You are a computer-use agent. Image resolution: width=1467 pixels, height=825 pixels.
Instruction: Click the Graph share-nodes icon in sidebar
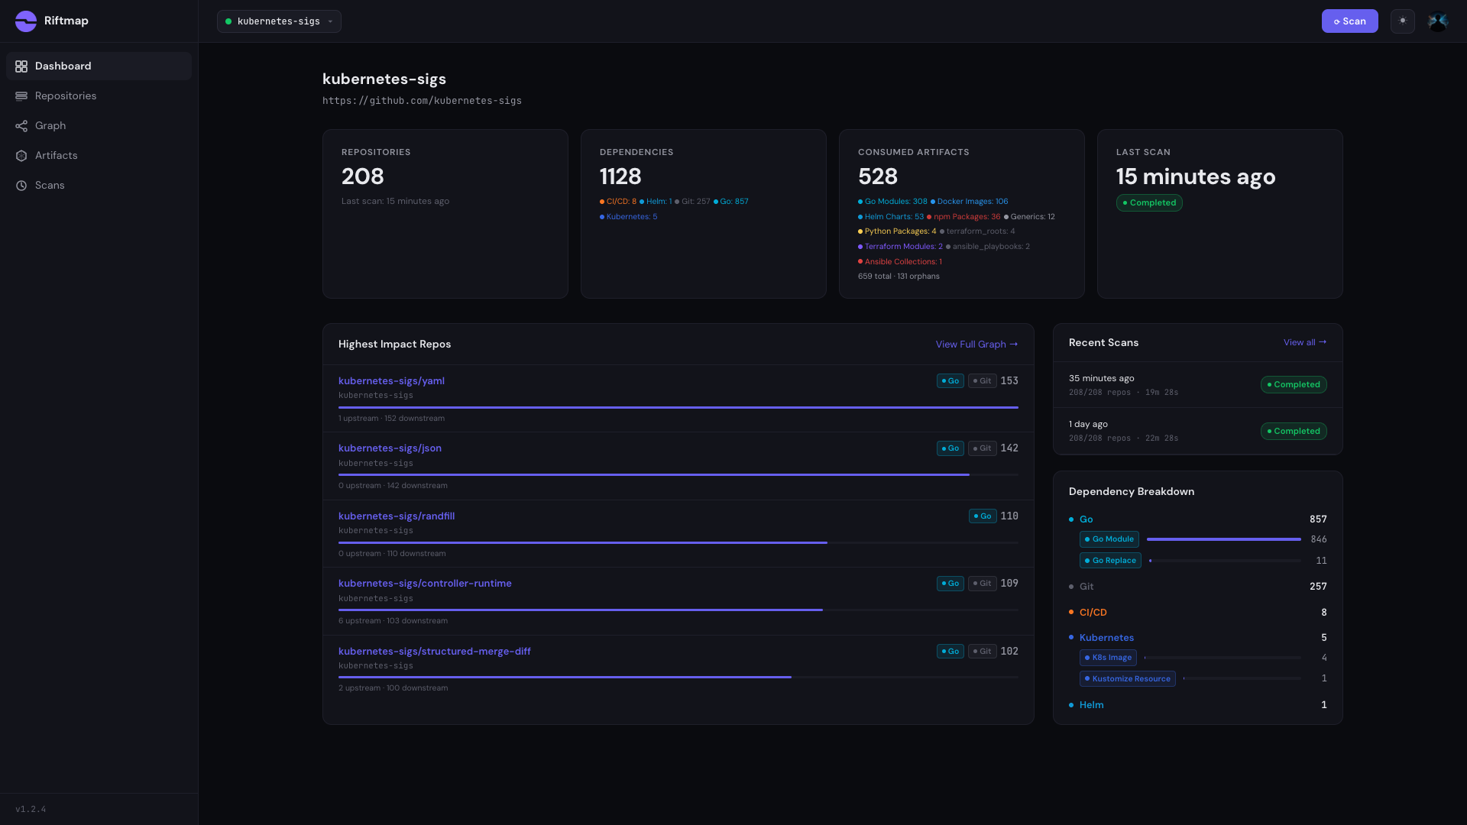[21, 126]
